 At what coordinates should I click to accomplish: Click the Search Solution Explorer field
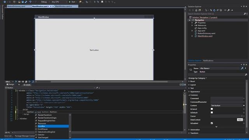click(215, 14)
